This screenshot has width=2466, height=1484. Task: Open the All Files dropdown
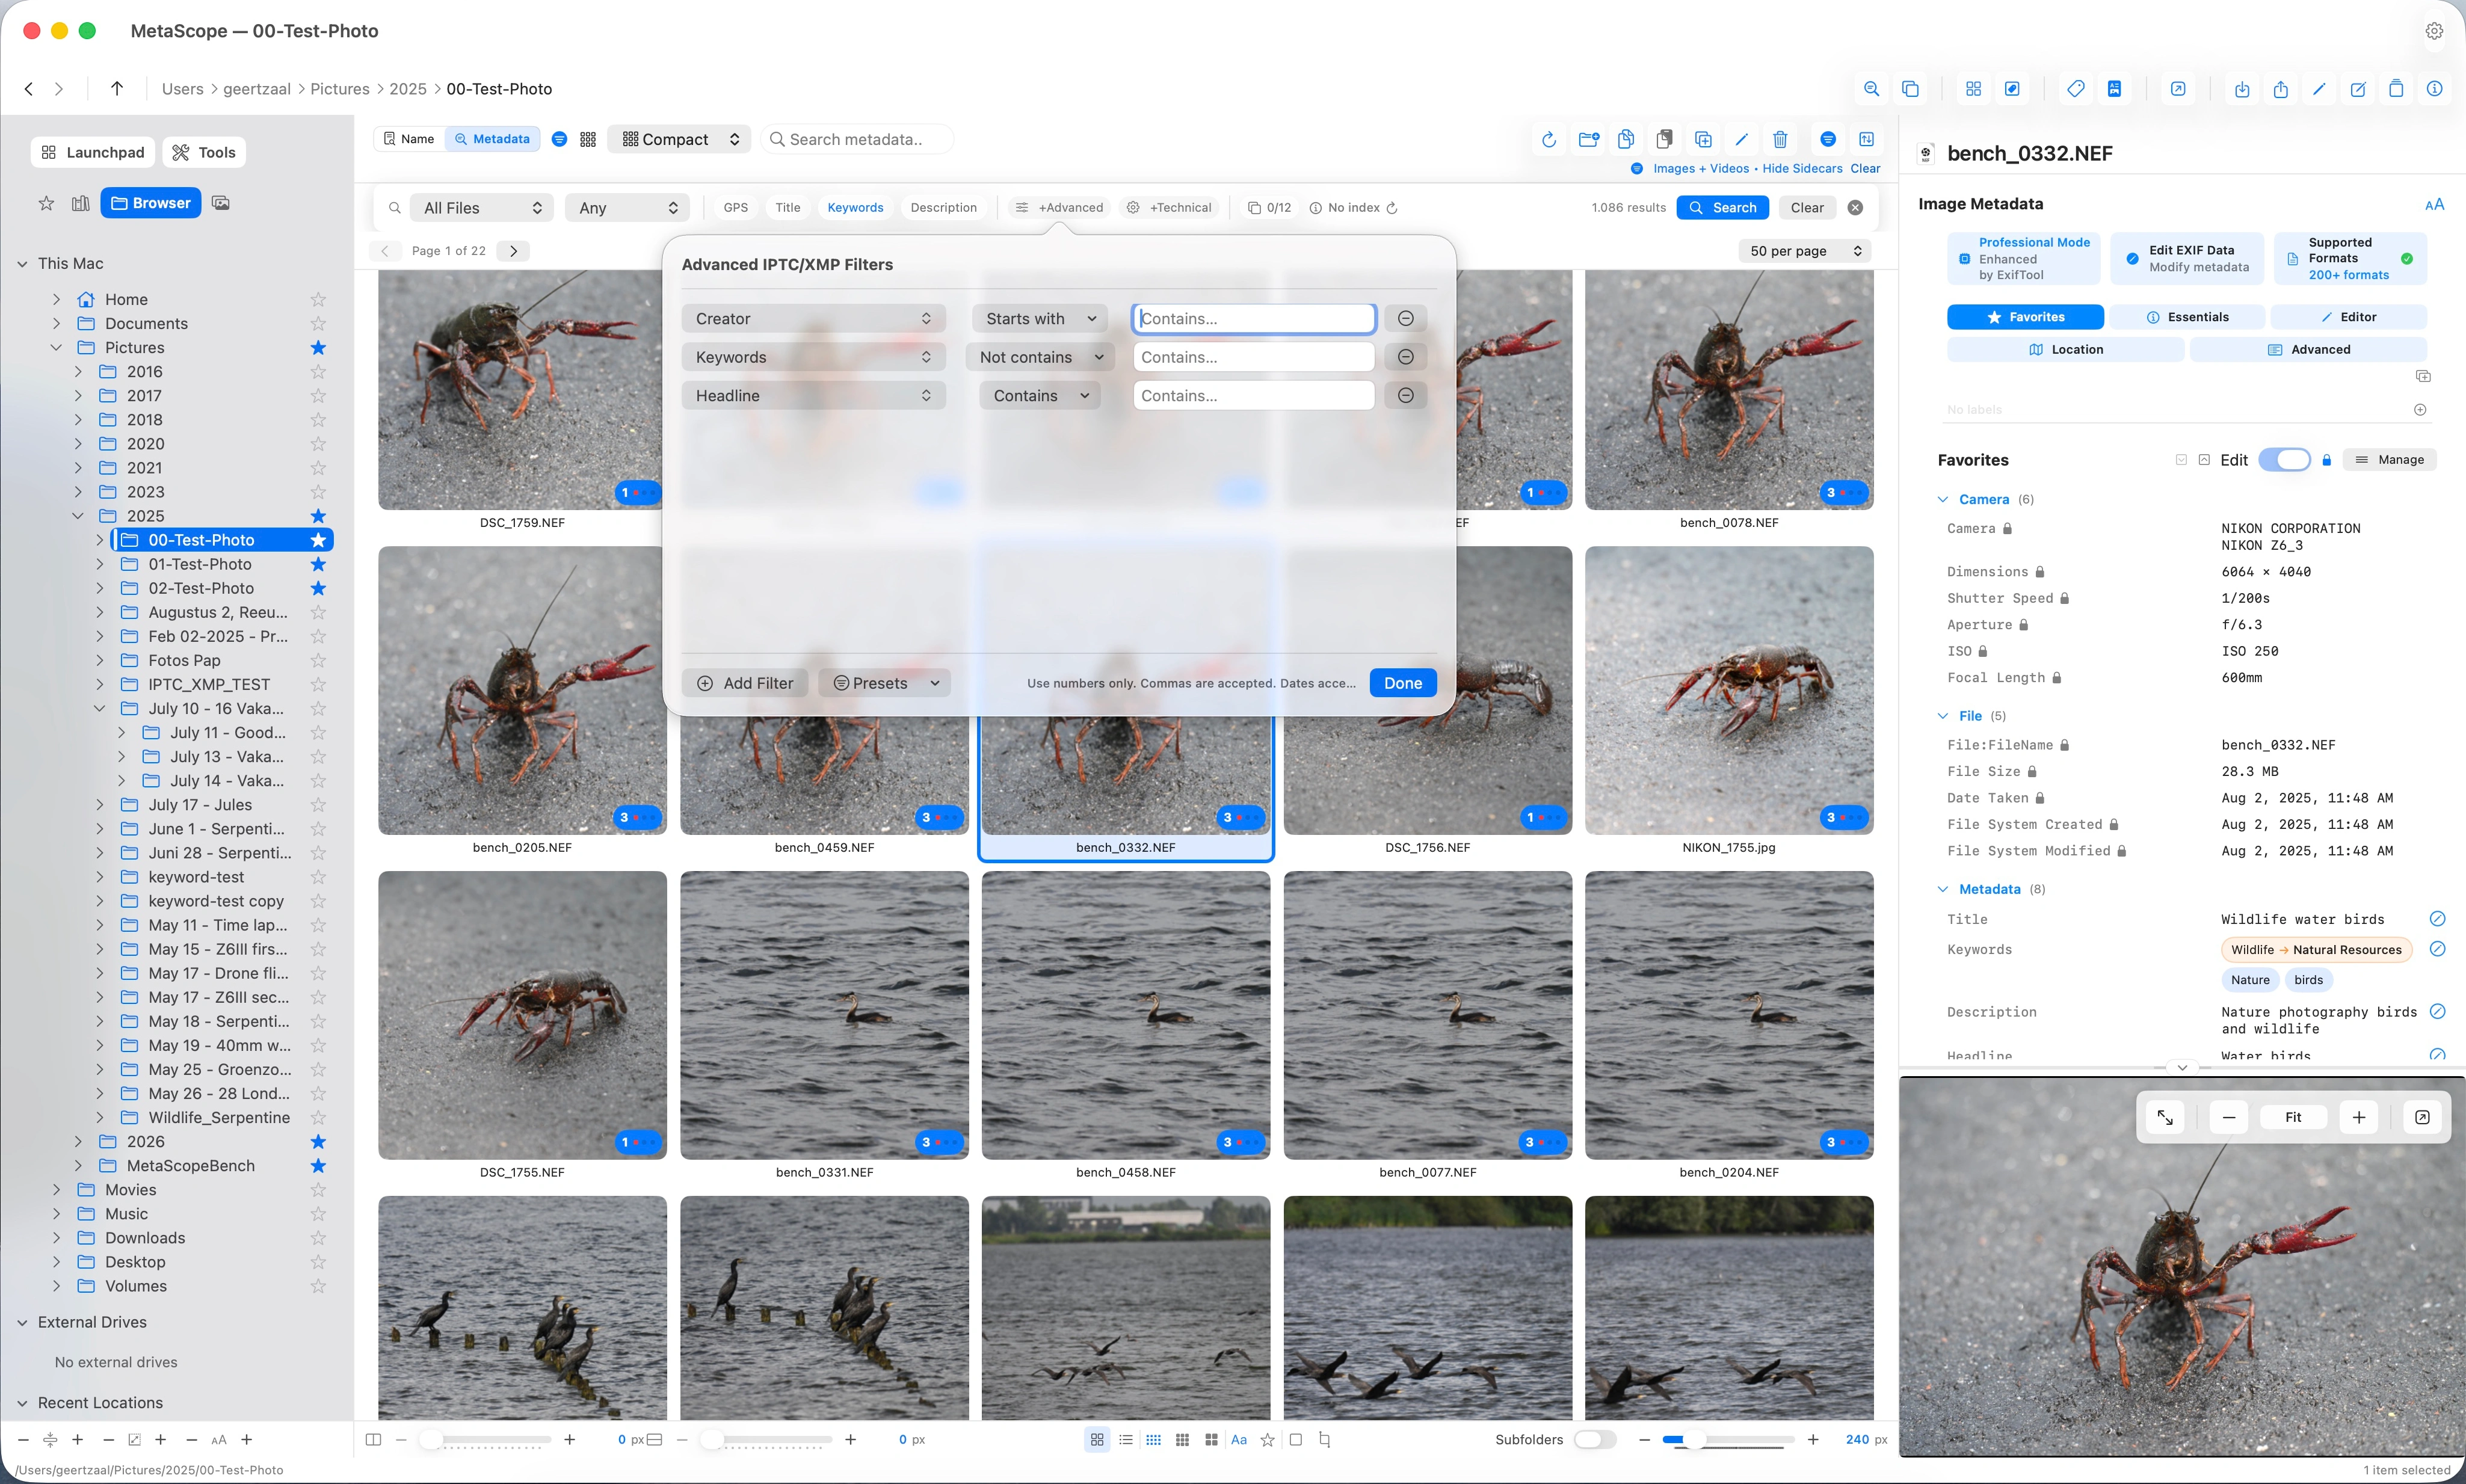pos(482,208)
